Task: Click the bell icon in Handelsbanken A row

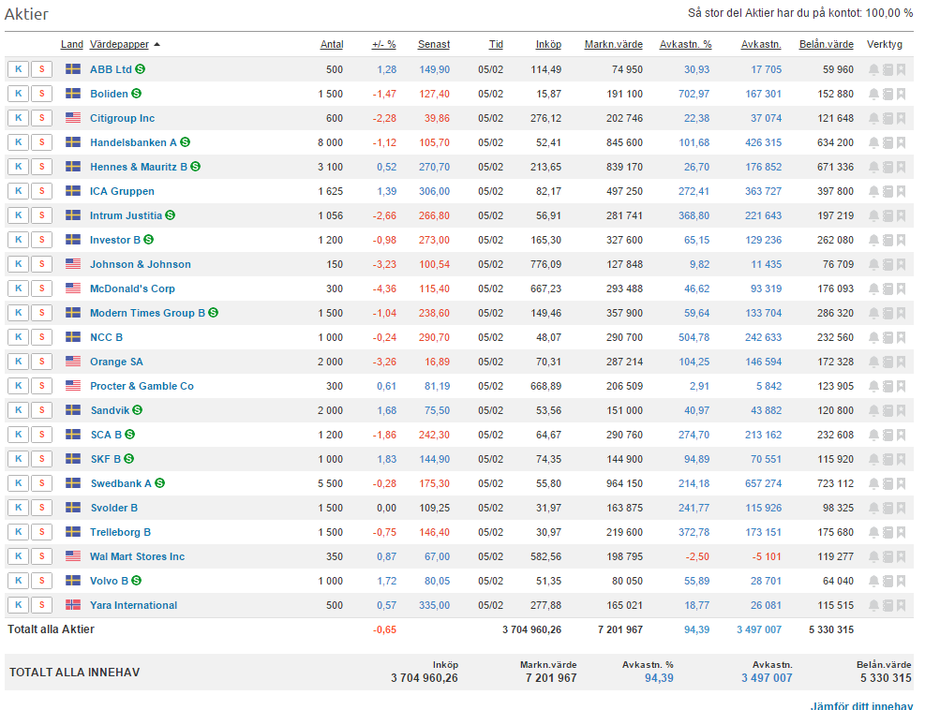Action: 873,142
